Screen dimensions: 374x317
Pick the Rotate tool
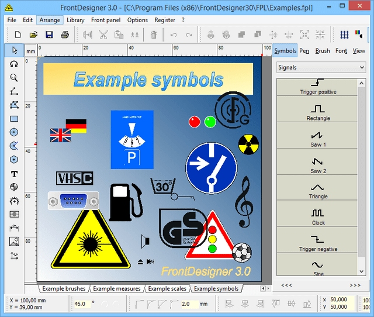pos(14,63)
